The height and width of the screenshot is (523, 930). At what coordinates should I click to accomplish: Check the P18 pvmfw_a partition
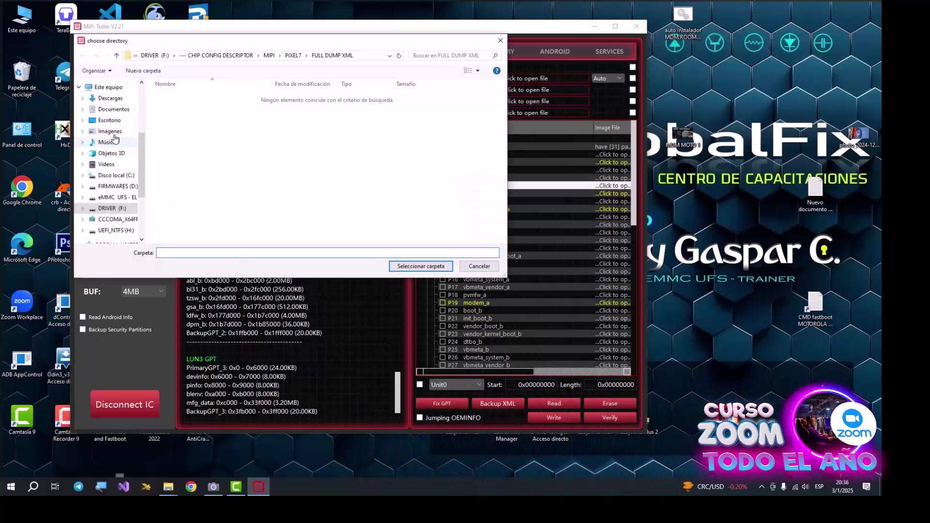(x=442, y=295)
